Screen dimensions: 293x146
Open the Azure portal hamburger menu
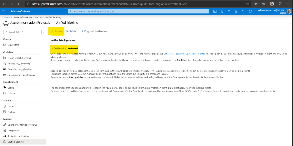click(3, 11)
